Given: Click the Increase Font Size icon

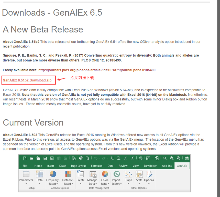Looking at the screenshot, I should (133, 158).
